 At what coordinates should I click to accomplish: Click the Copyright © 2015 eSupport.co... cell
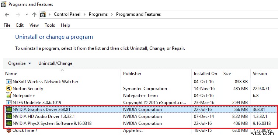pos(154,102)
